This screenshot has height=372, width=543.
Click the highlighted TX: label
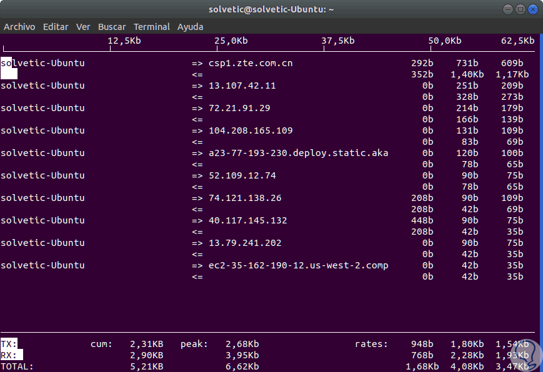pos(9,344)
